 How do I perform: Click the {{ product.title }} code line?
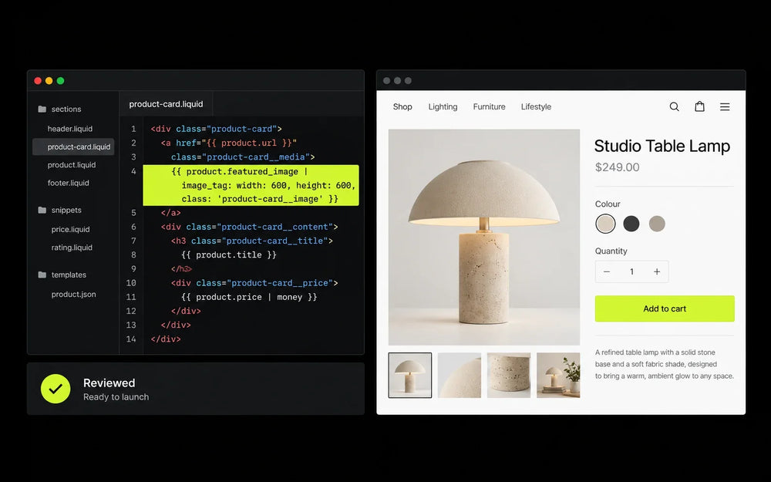[229, 254]
